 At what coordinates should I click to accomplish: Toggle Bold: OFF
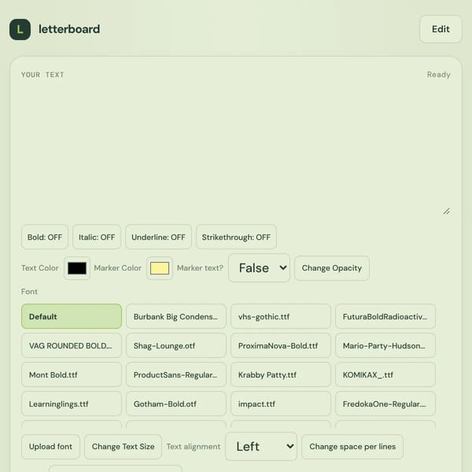45,238
